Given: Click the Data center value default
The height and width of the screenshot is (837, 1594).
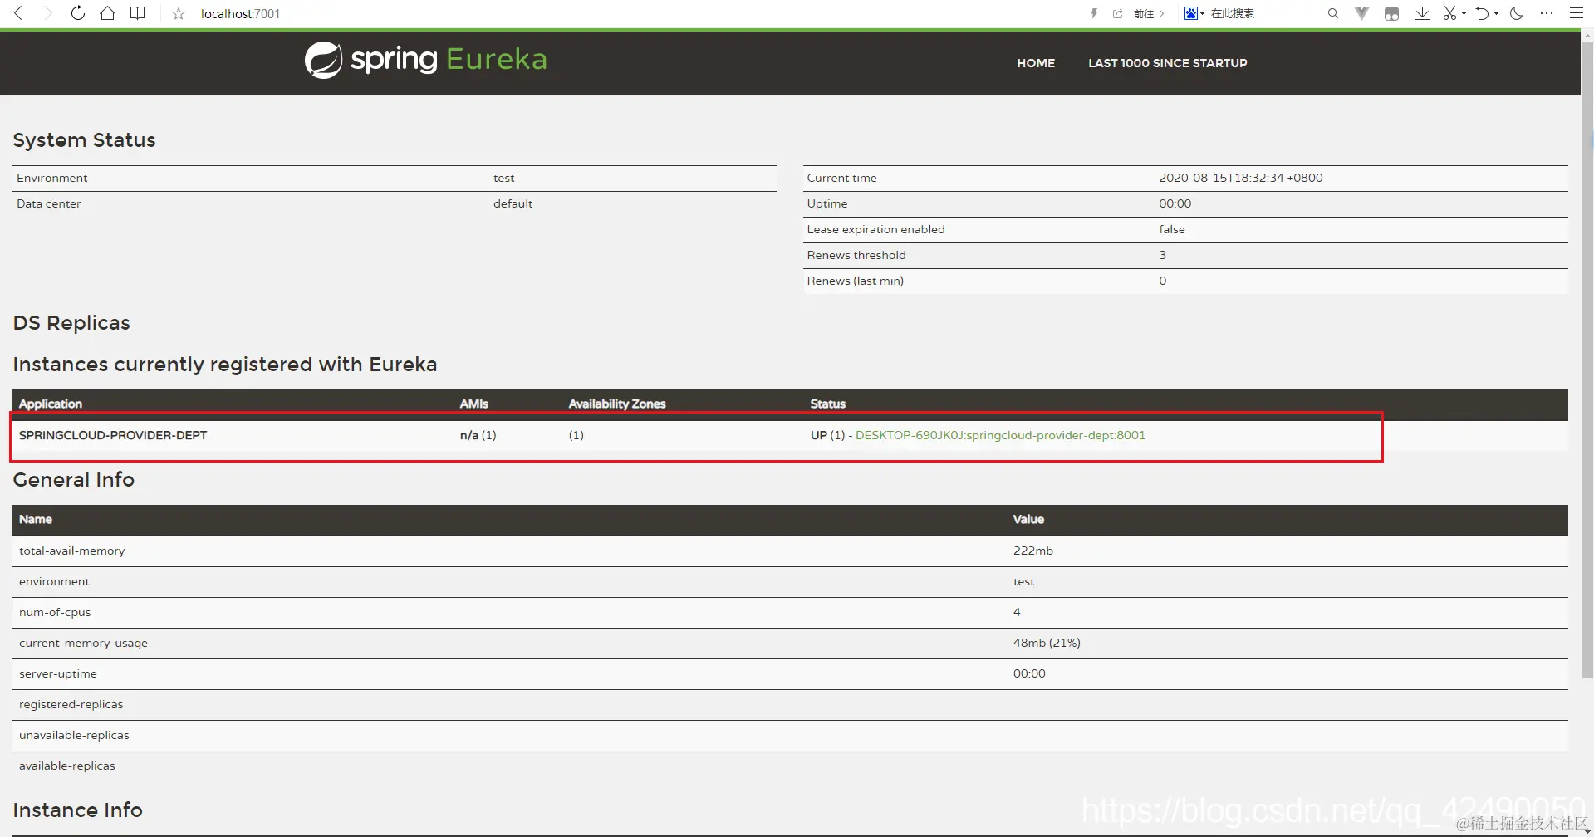Looking at the screenshot, I should point(513,203).
